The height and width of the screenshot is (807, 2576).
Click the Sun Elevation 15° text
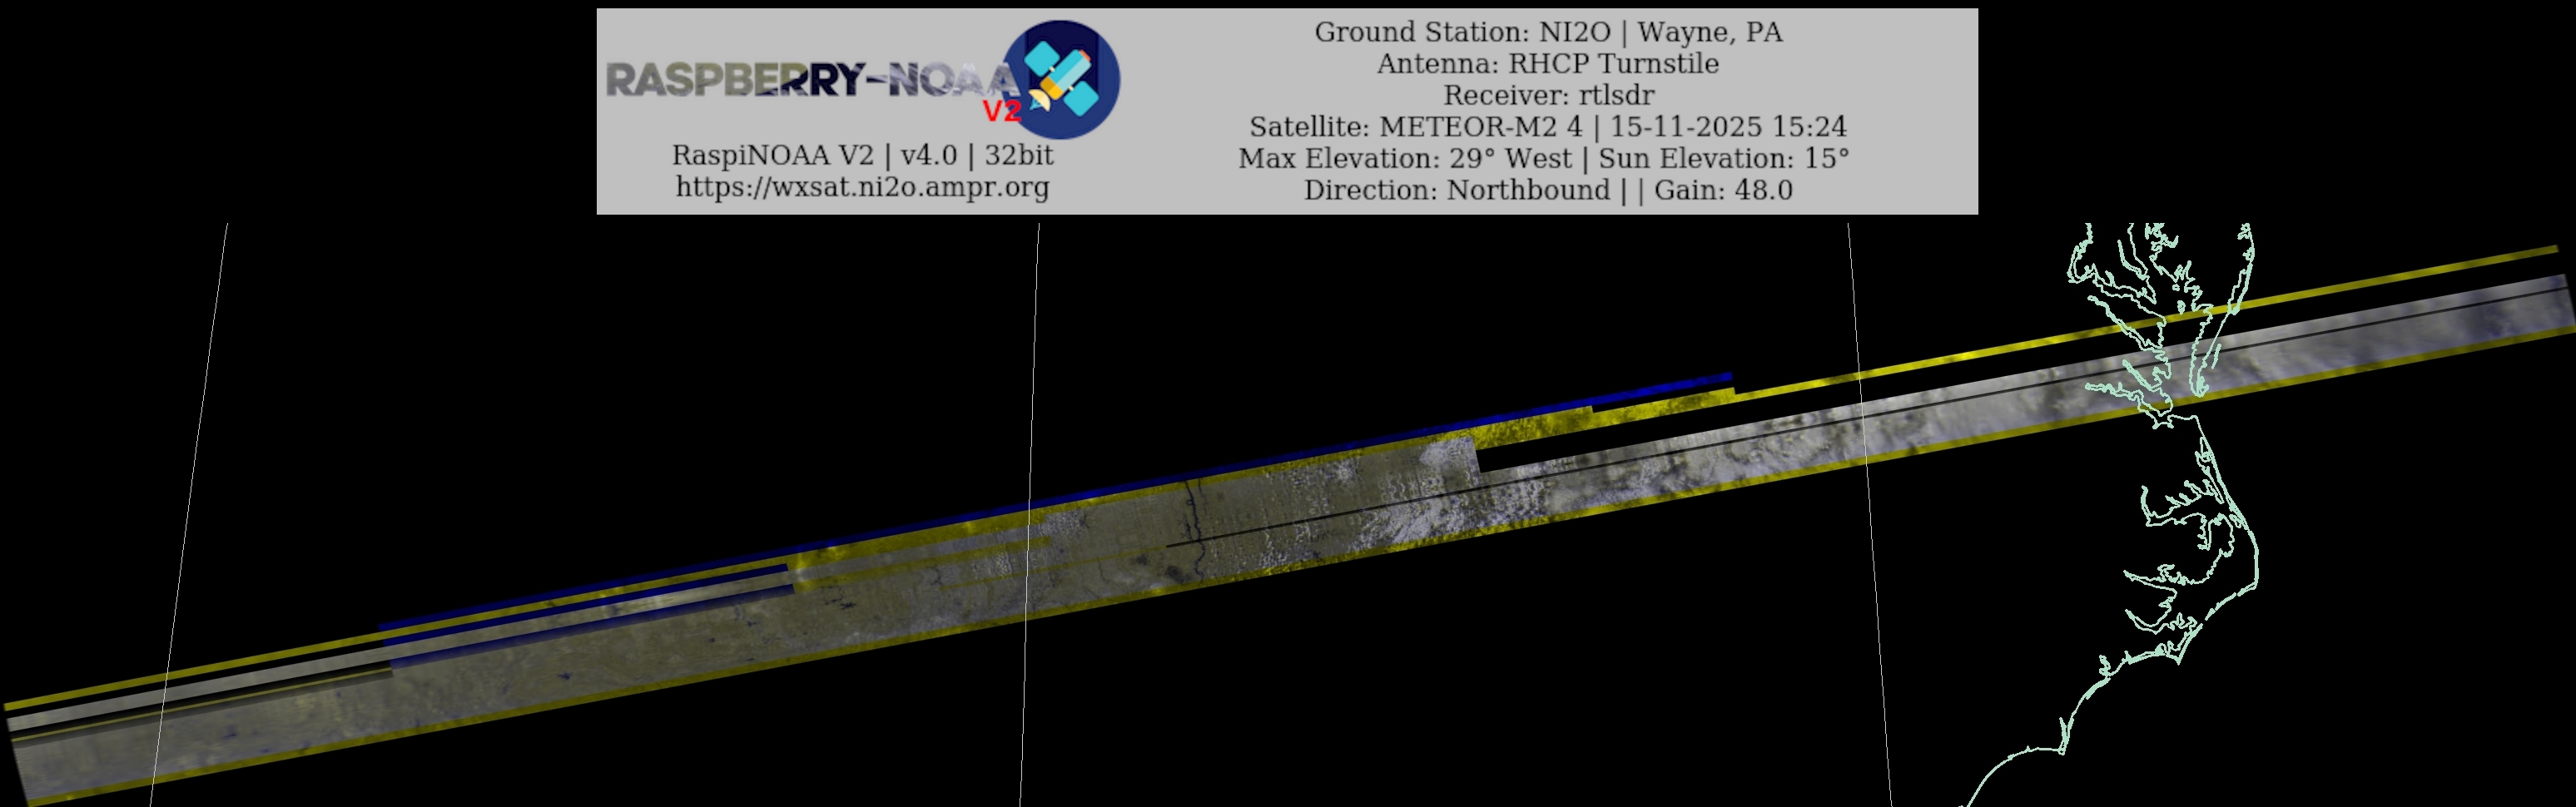1723,159
